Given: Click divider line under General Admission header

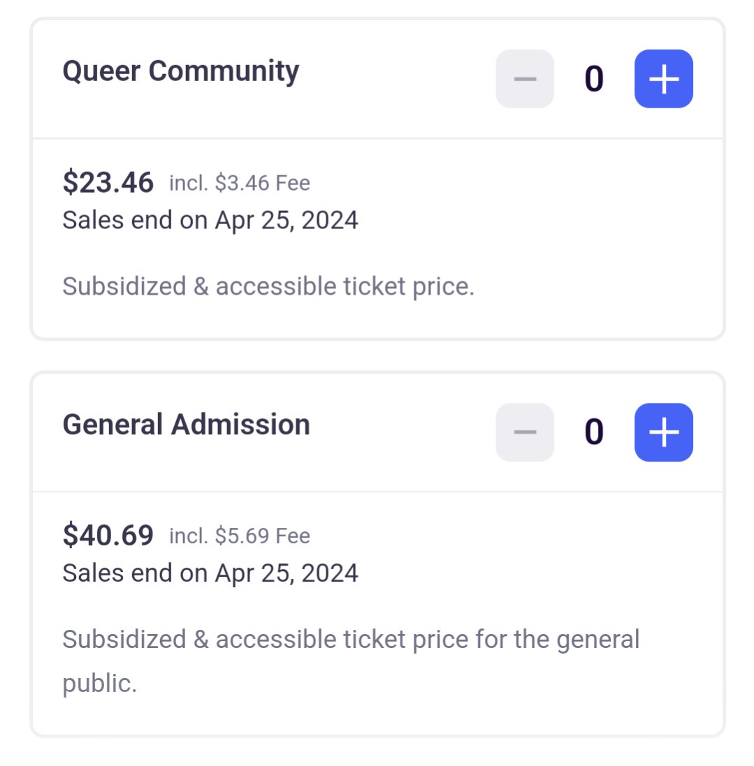Looking at the screenshot, I should click(377, 492).
